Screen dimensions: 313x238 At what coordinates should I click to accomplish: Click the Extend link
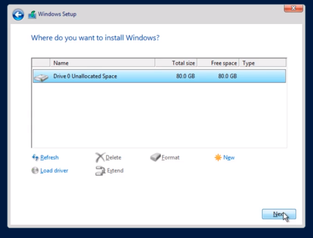coord(115,171)
